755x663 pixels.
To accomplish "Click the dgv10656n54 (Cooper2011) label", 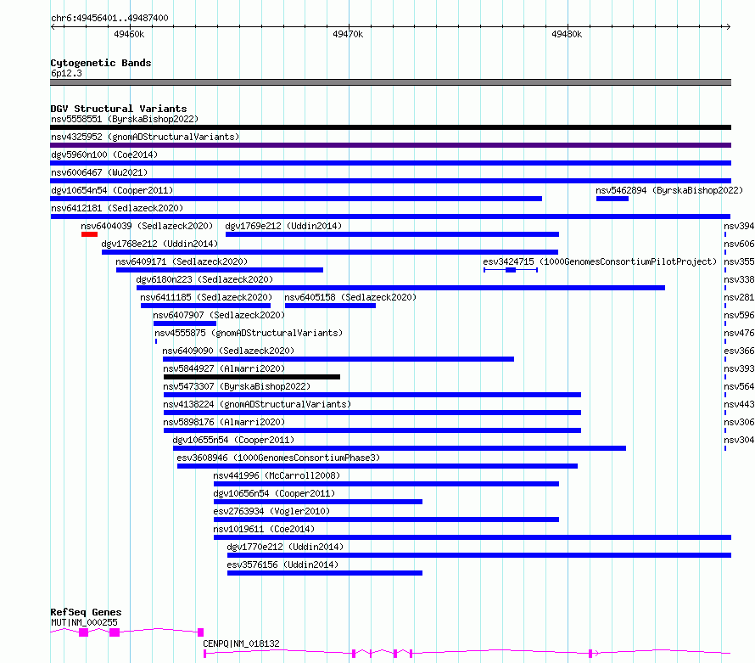I will coord(274,493).
